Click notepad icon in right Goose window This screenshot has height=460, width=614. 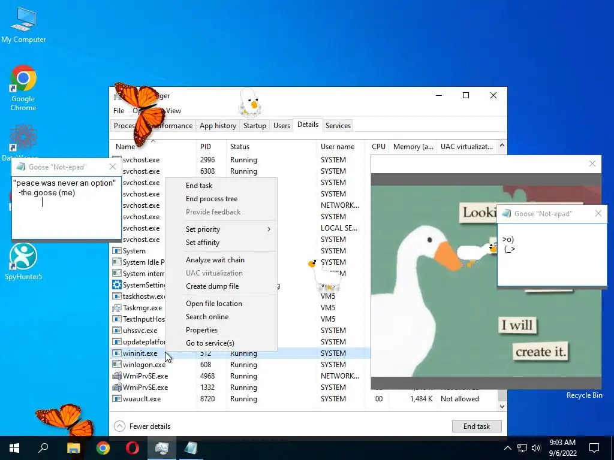click(x=506, y=213)
